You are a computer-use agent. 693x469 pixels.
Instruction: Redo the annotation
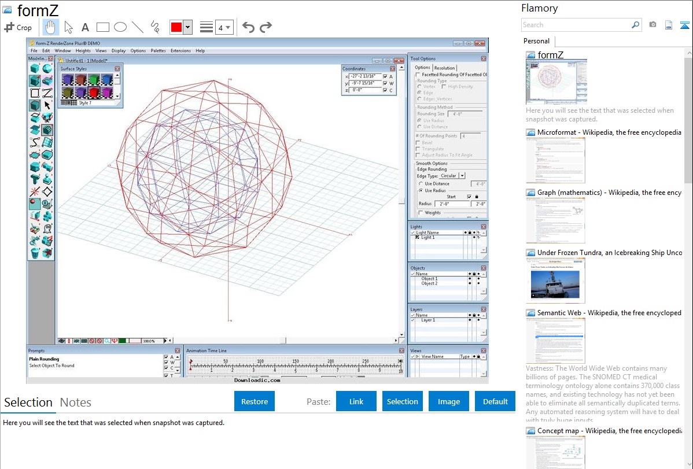click(266, 27)
